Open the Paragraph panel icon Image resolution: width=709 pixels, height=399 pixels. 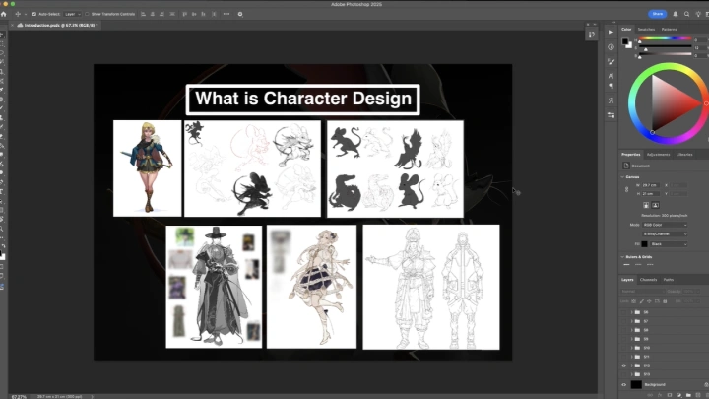(611, 86)
